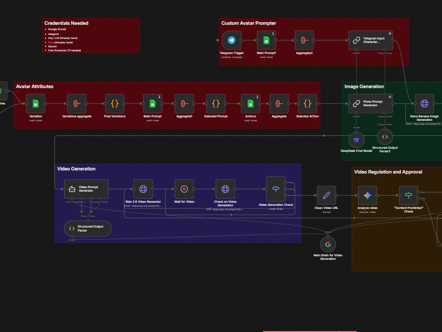
Task: Select the Video Generation Check switch node
Action: [276, 189]
